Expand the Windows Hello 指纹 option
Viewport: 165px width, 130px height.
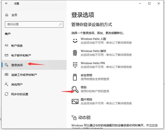[102, 53]
